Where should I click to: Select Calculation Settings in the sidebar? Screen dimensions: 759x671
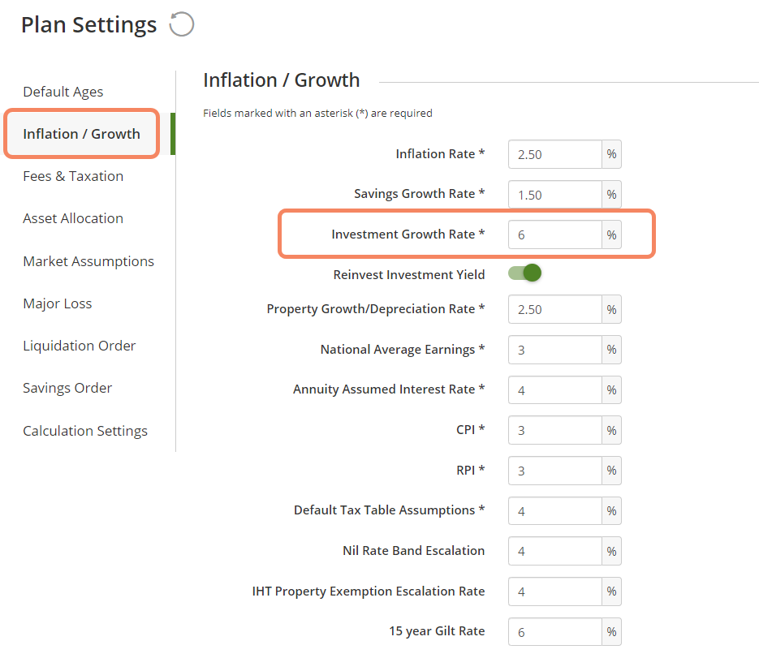(x=85, y=431)
